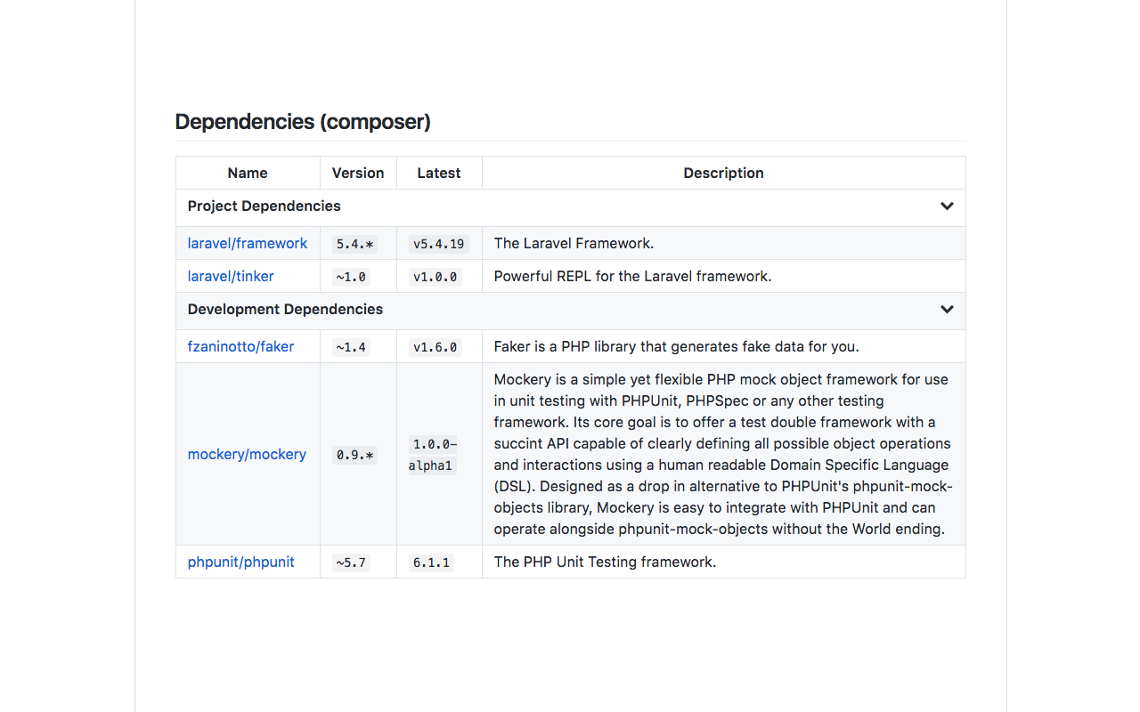Click version value 5.4.*
Image resolution: width=1140 pixels, height=712 pixels.
[355, 244]
